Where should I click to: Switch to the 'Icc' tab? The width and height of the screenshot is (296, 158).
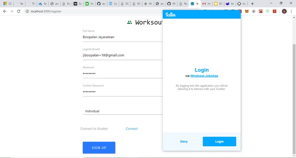242,4
